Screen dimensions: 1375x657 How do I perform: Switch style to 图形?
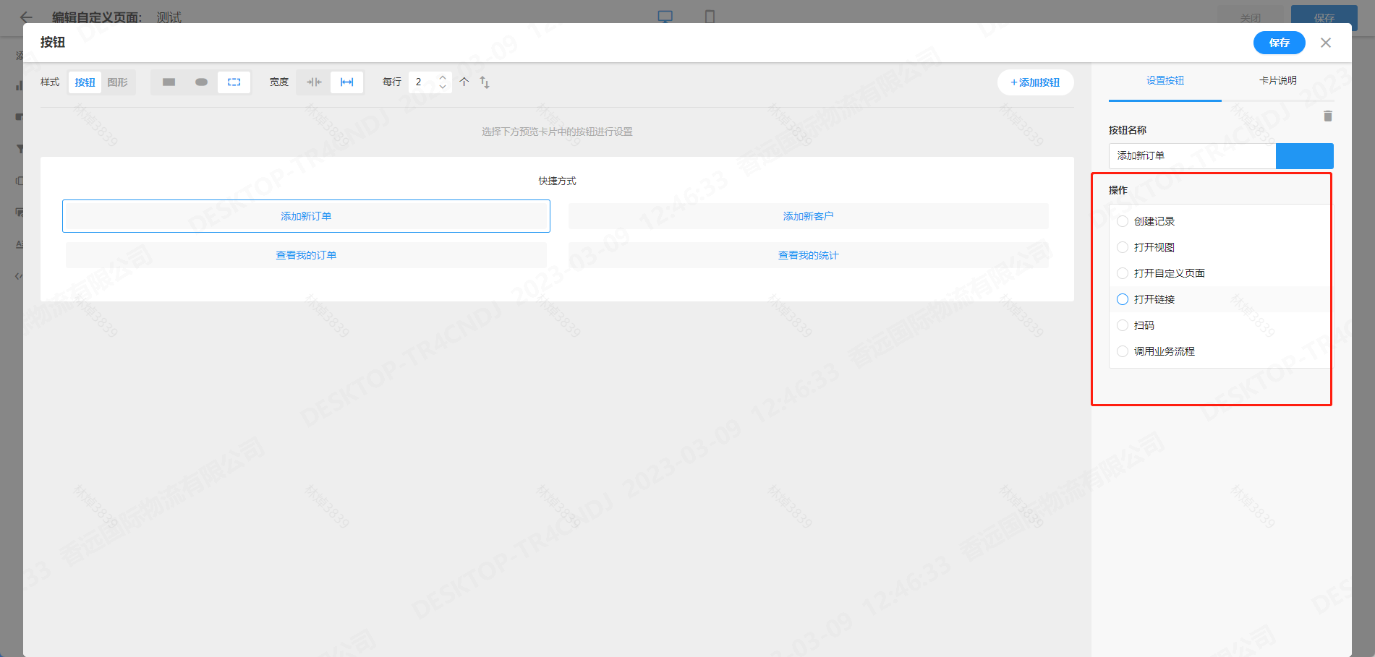(x=117, y=82)
